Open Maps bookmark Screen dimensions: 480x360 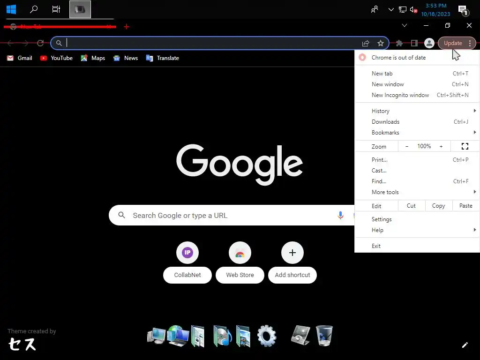click(x=93, y=58)
